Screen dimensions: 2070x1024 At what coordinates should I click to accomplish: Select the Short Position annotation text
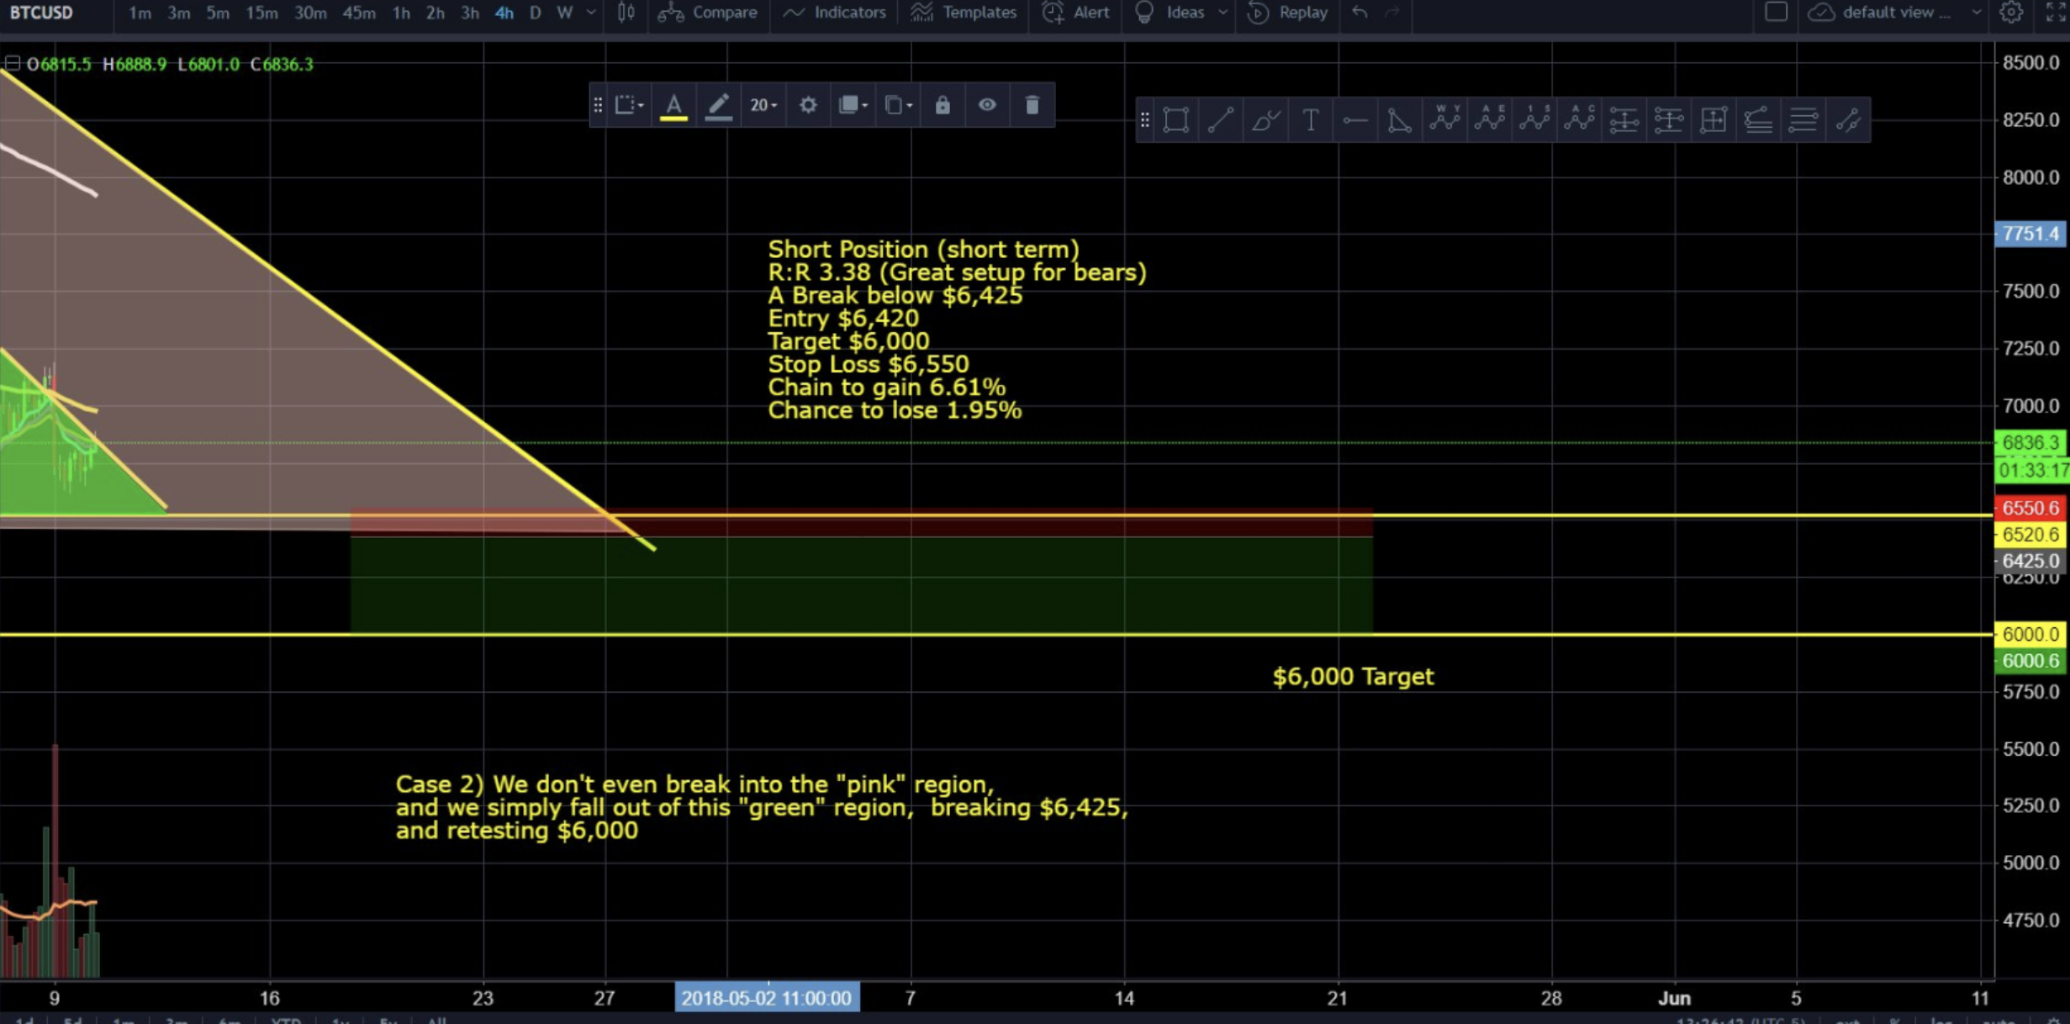click(957, 330)
